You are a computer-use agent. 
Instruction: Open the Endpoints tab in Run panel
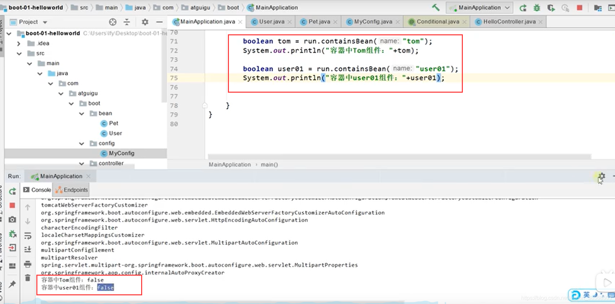coord(72,190)
